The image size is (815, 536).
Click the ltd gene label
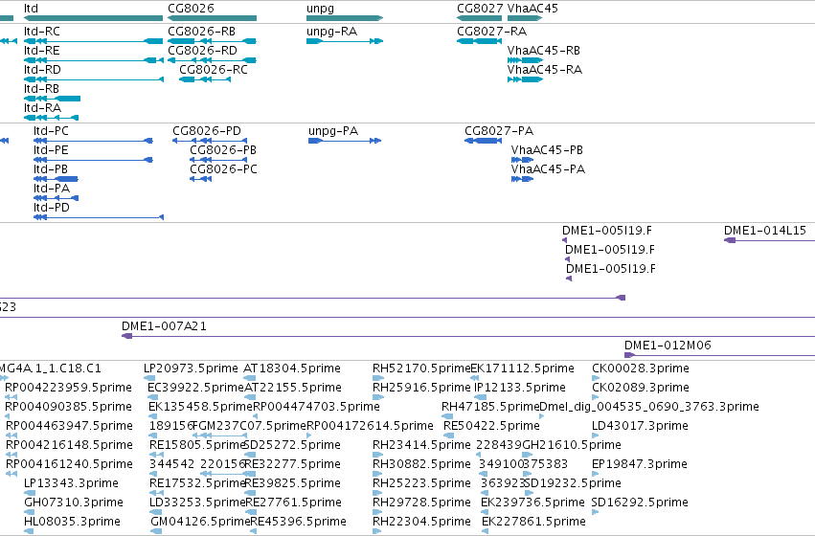[x=31, y=9]
